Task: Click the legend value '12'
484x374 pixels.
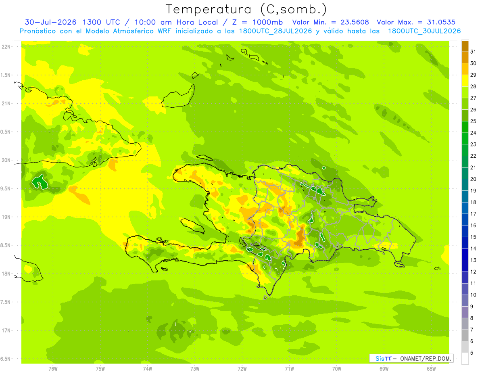Action: coord(474,272)
